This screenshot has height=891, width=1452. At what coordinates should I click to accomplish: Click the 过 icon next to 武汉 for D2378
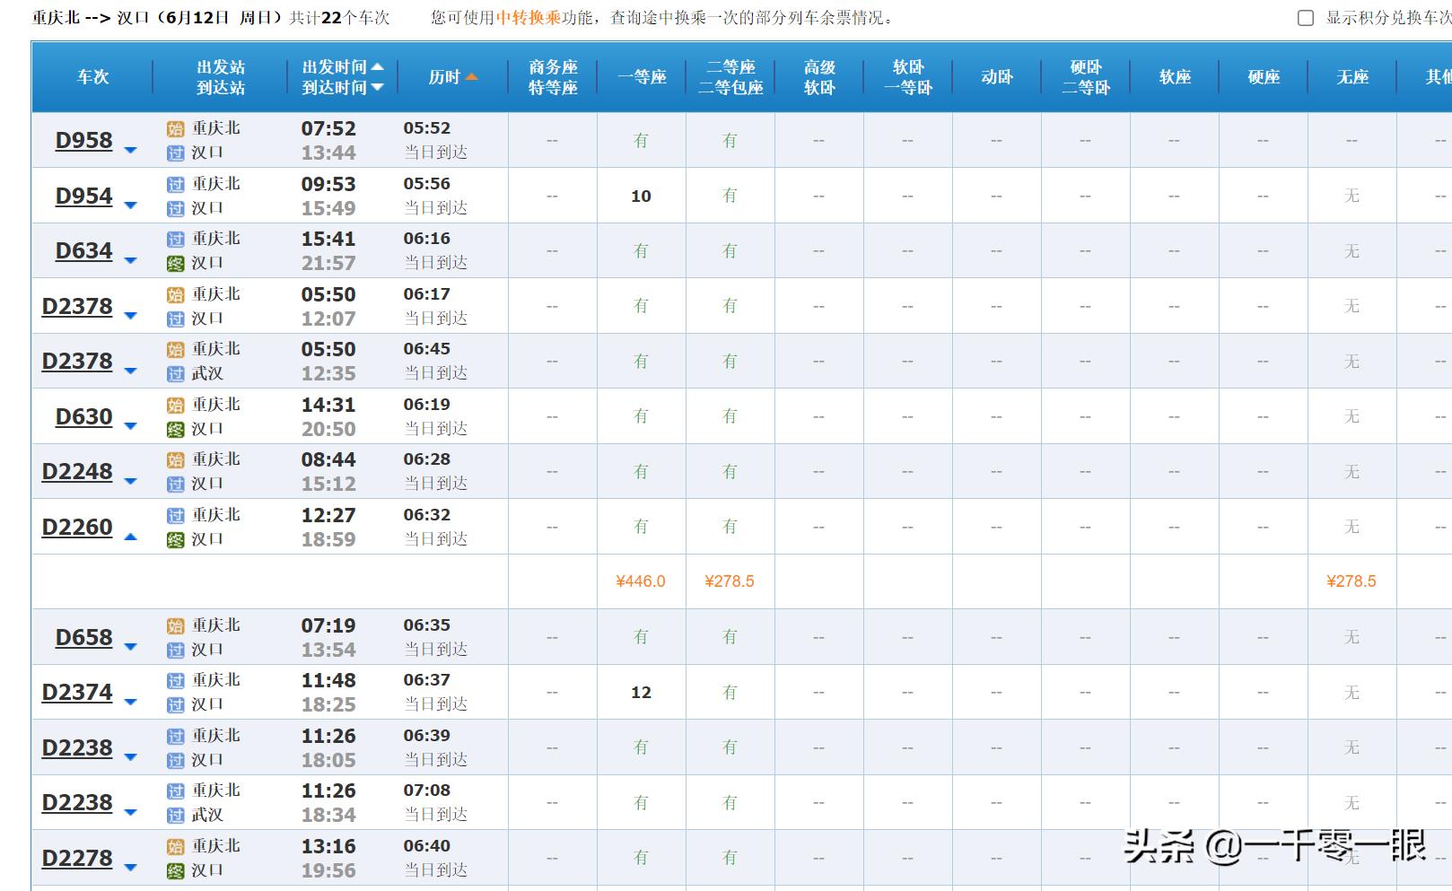point(175,374)
